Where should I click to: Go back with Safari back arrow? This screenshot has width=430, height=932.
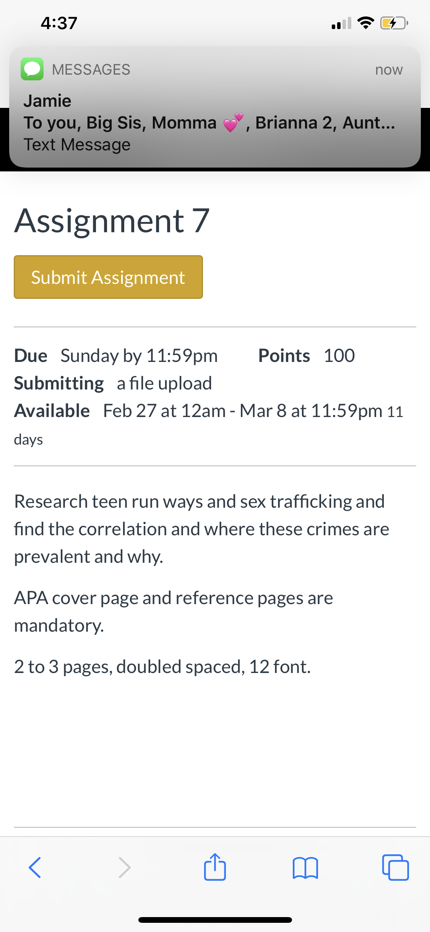[35, 867]
